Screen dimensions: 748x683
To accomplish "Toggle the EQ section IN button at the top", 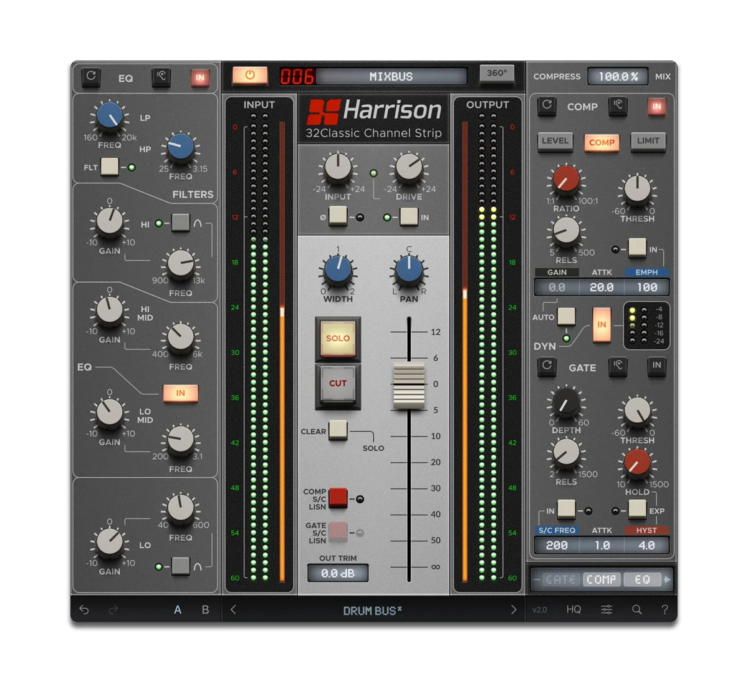I will click(x=200, y=78).
